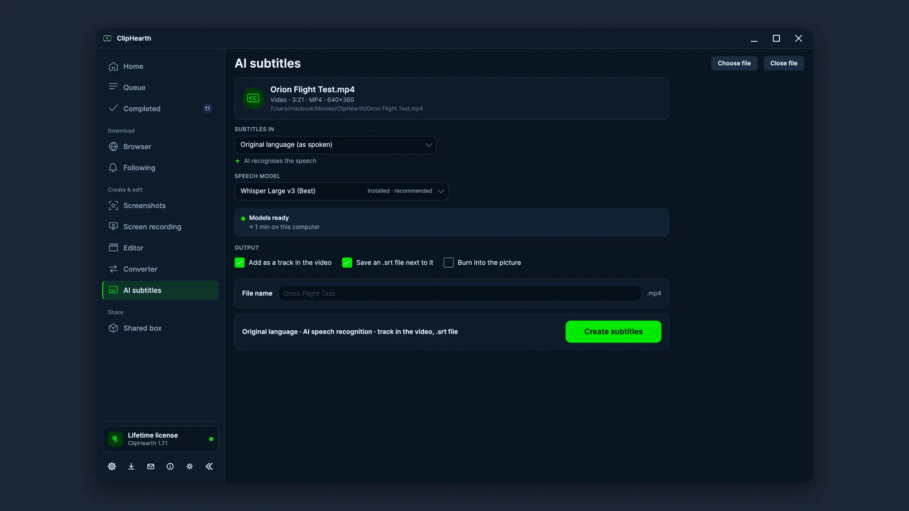Screen dimensions: 909x511
Task: Click the ClipHearth logo in the title bar
Action: [107, 38]
